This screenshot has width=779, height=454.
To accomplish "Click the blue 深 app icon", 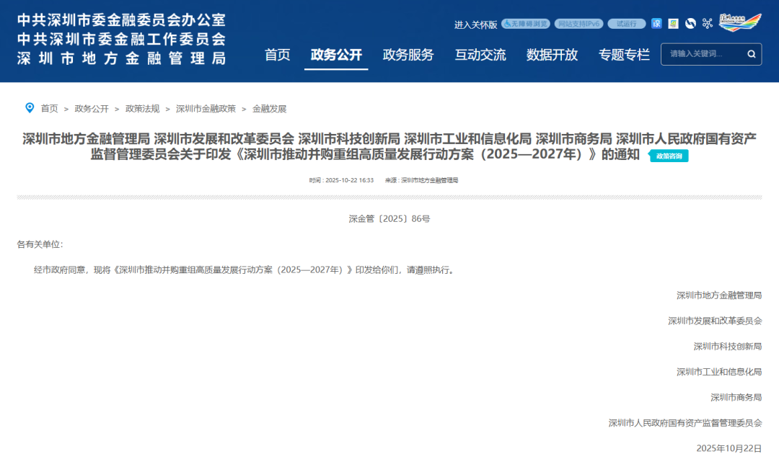I will click(656, 24).
